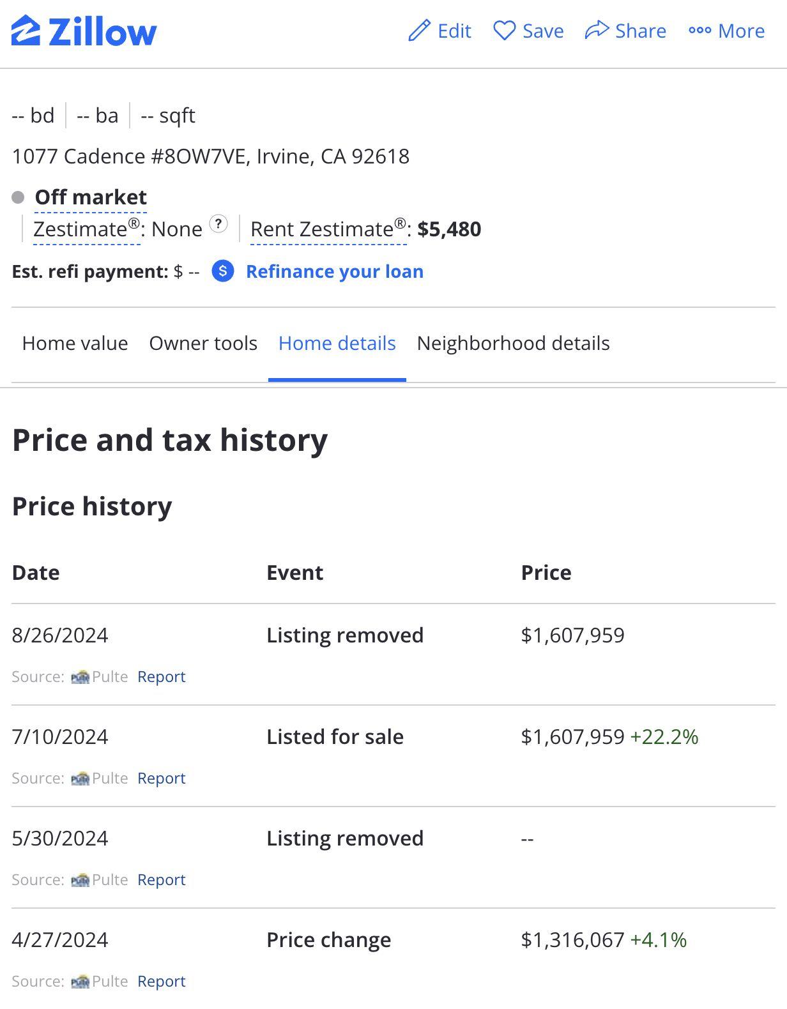Open the Owner tools tab
This screenshot has width=787, height=1009.
click(203, 344)
